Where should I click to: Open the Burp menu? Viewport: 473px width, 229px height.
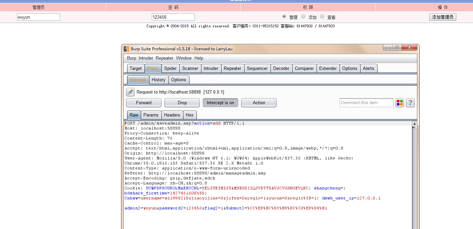pyautogui.click(x=131, y=58)
